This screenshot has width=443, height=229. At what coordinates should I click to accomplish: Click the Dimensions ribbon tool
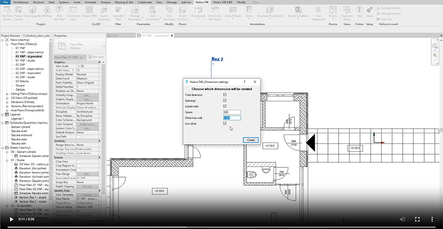point(198,13)
